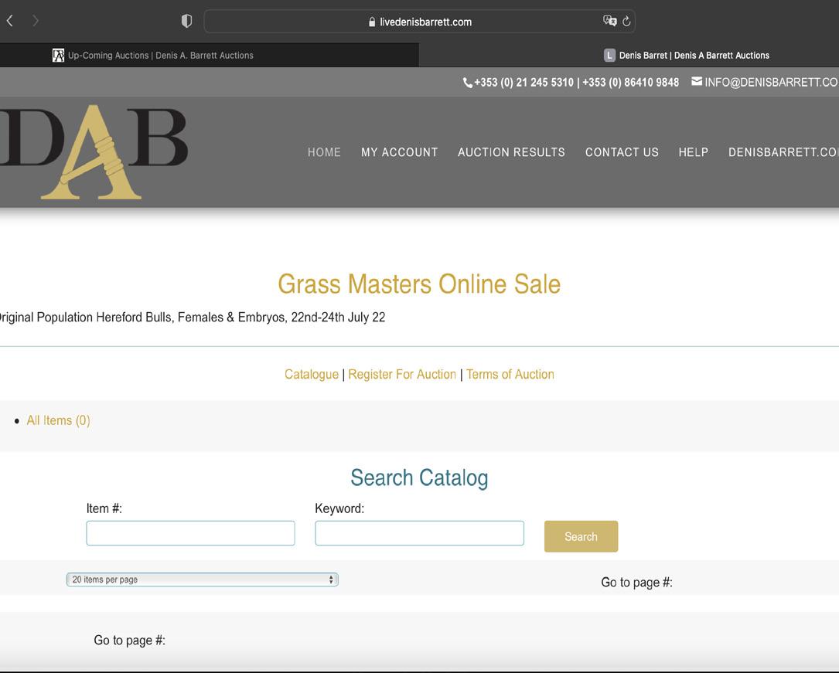
Task: Click the translate icon in address bar
Action: point(609,21)
